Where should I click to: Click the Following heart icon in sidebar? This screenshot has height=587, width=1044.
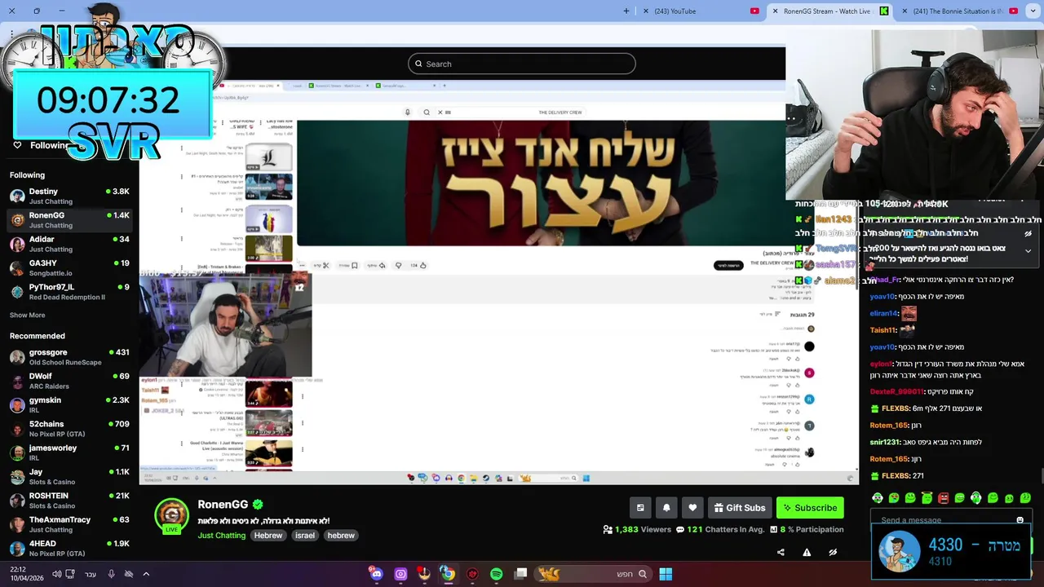tap(17, 145)
